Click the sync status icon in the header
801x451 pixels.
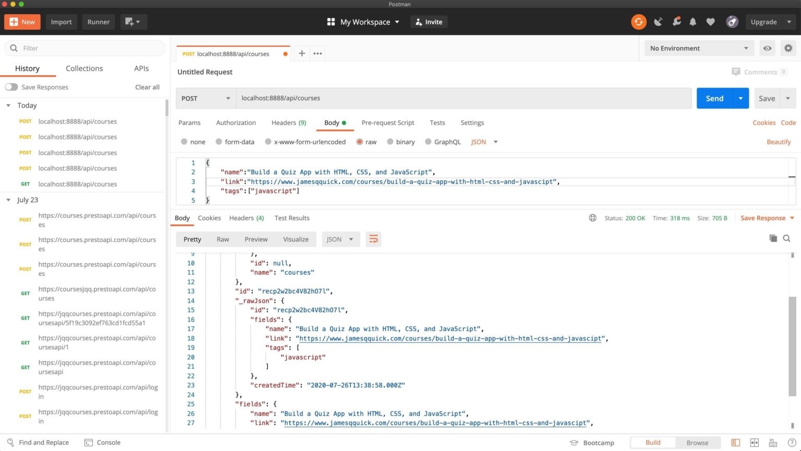638,22
